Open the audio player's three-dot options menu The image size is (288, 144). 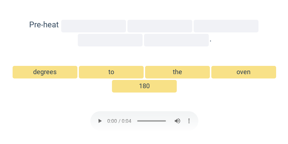pos(189,121)
